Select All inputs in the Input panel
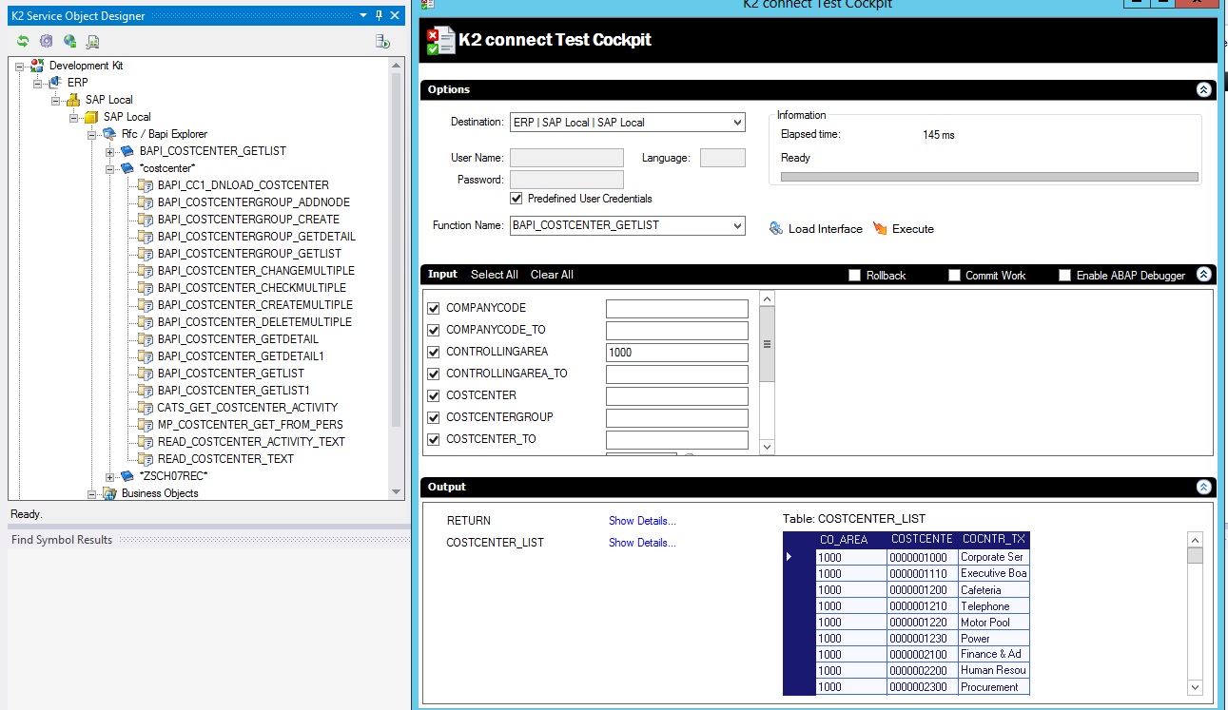This screenshot has width=1228, height=710. (x=494, y=274)
